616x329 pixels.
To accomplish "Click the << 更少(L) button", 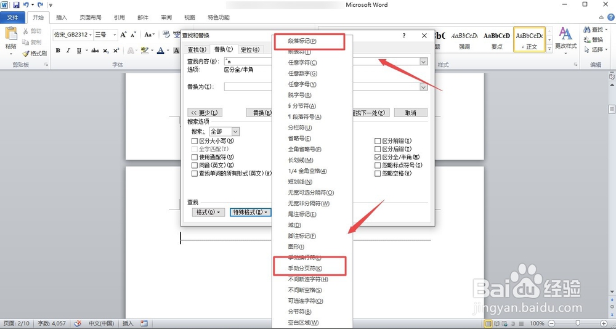I will pos(205,112).
